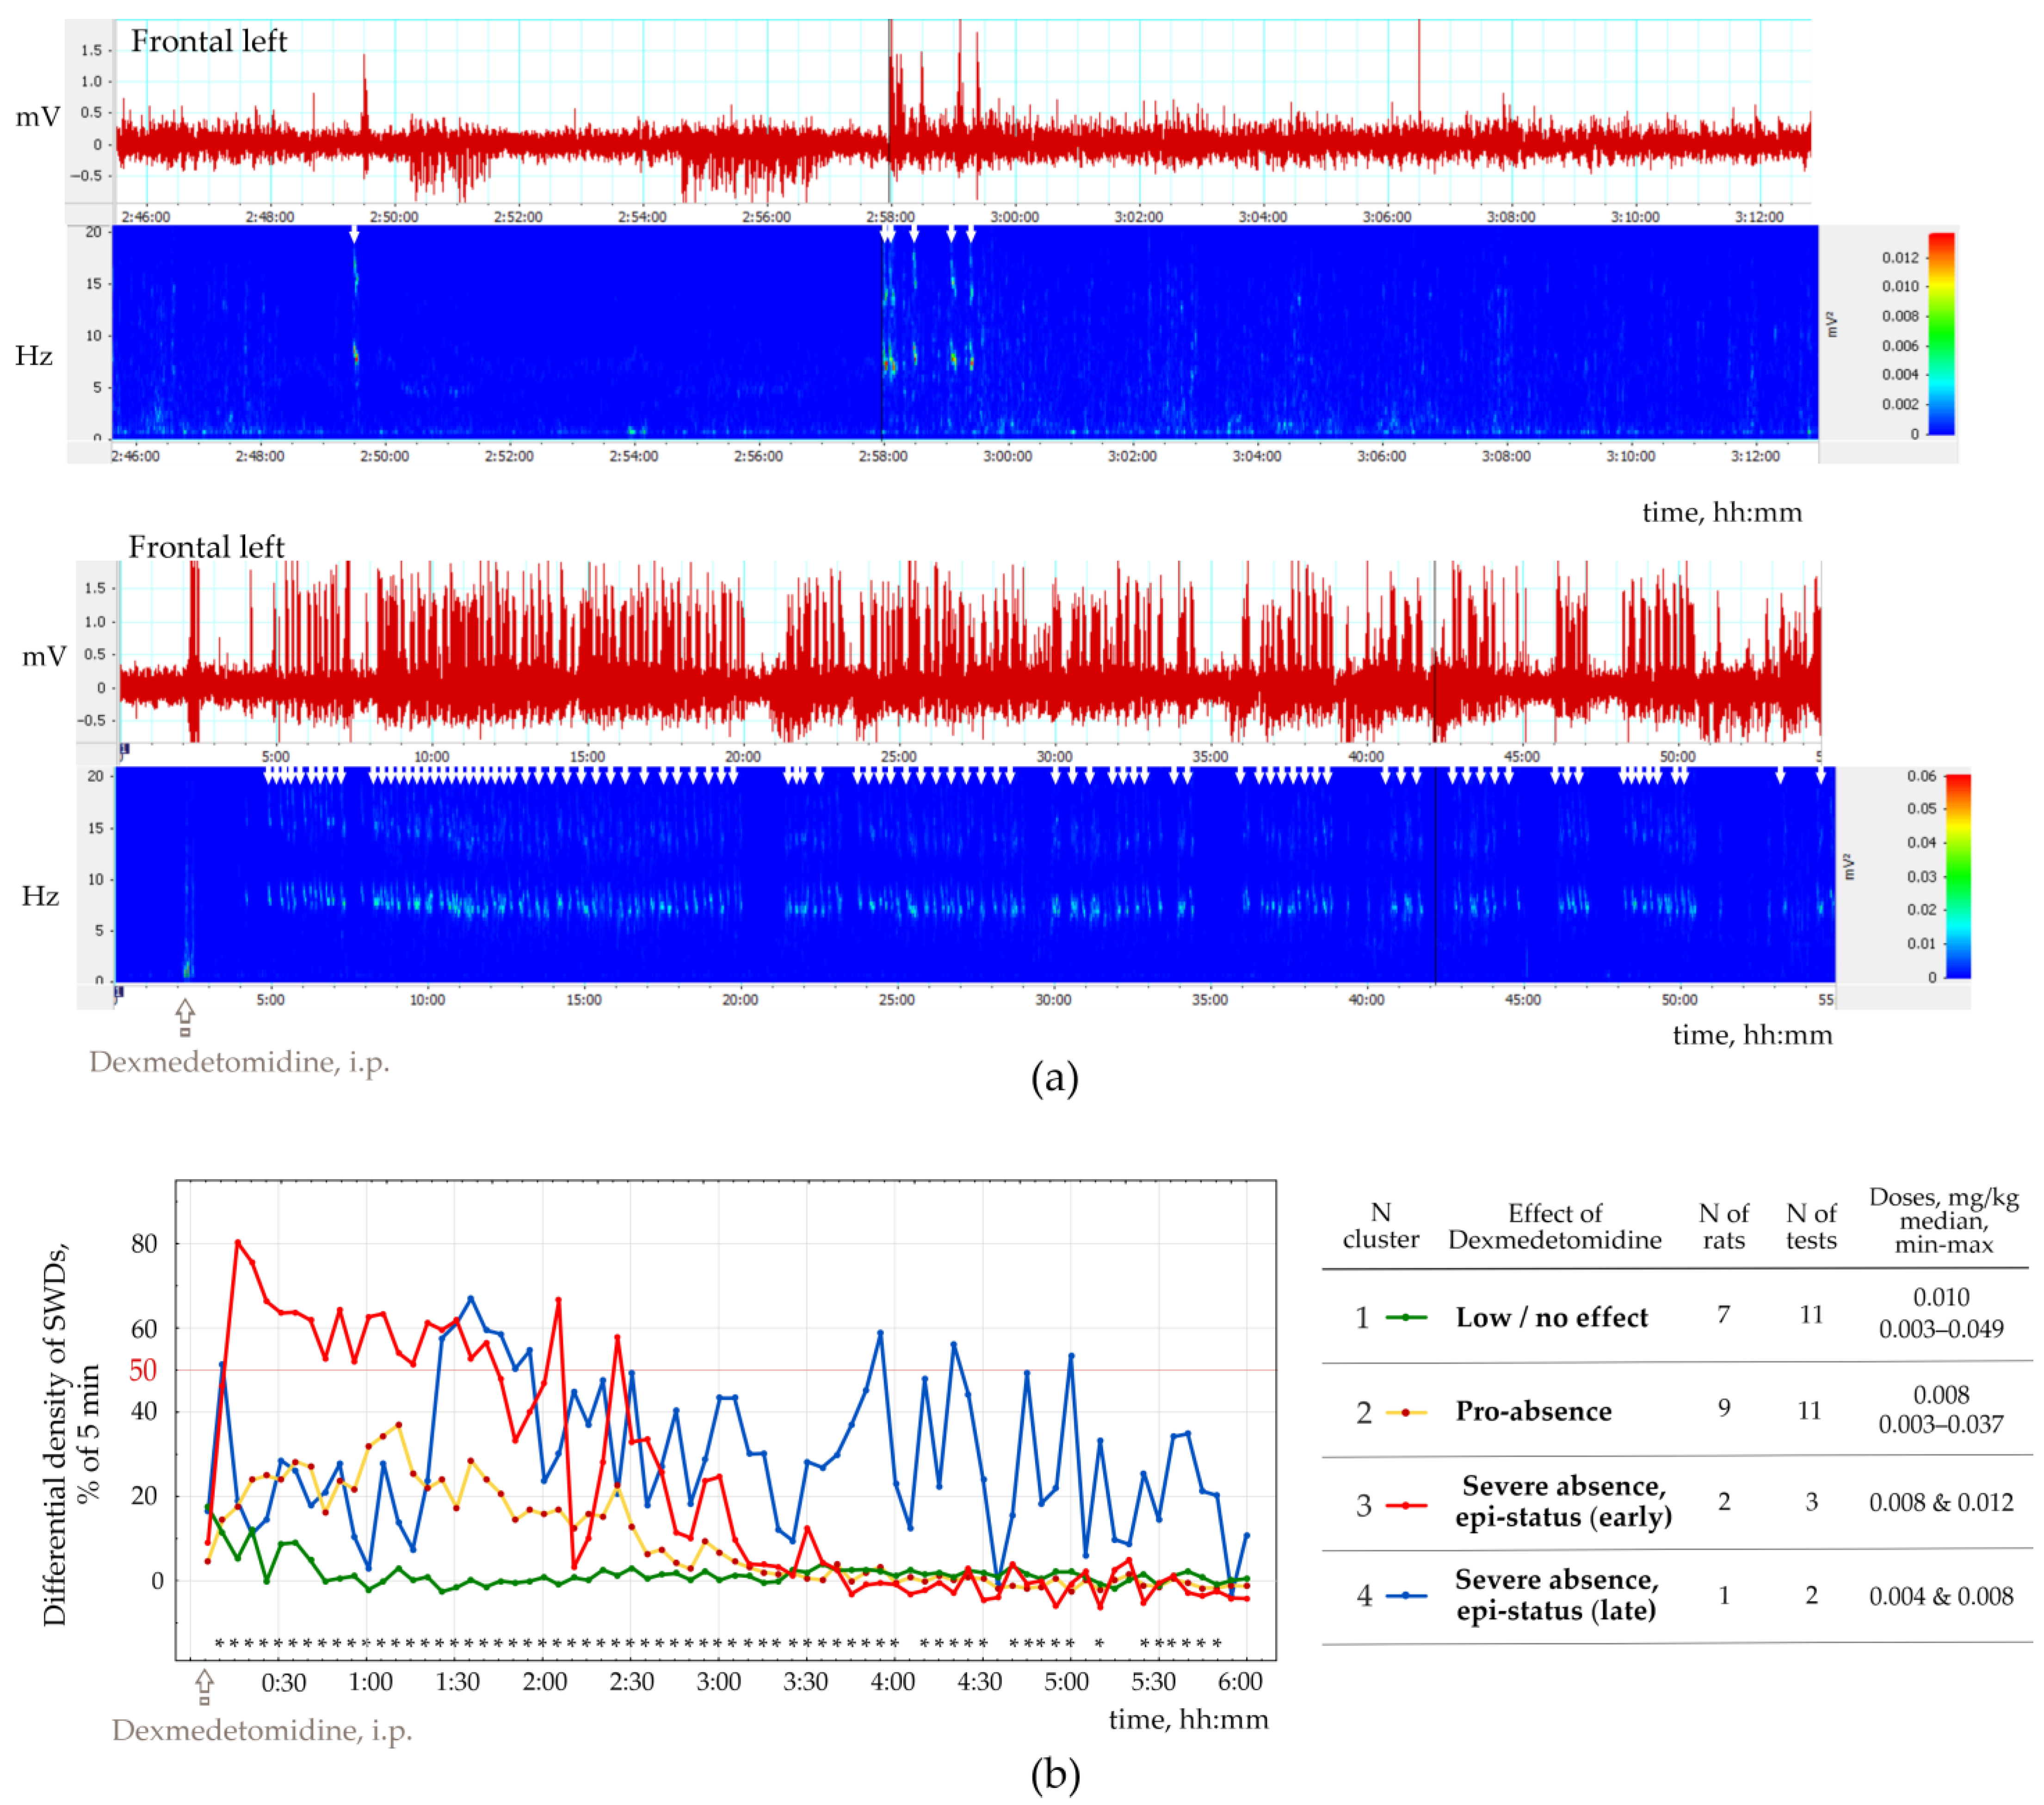Click the green legend marker for cluster 1

pyautogui.click(x=1405, y=1317)
